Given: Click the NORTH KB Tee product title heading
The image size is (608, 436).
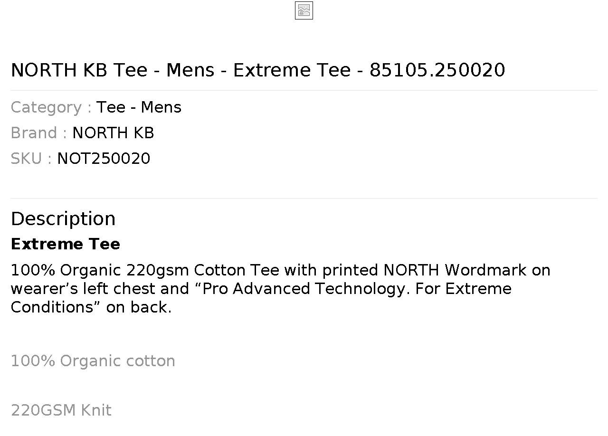Looking at the screenshot, I should [258, 70].
